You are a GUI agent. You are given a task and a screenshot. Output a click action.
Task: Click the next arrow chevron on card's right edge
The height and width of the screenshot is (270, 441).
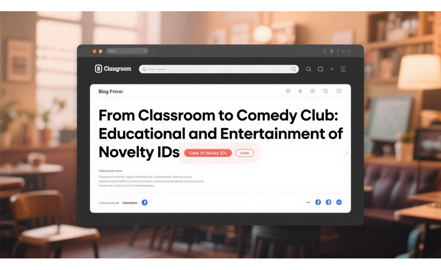345,154
